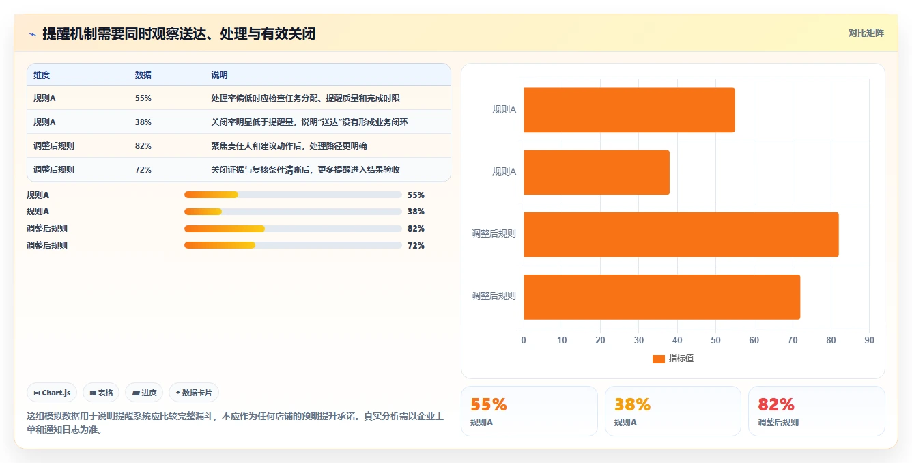The image size is (912, 463).
Task: Click the icon on the Chart.js chip
Action: pos(37,393)
